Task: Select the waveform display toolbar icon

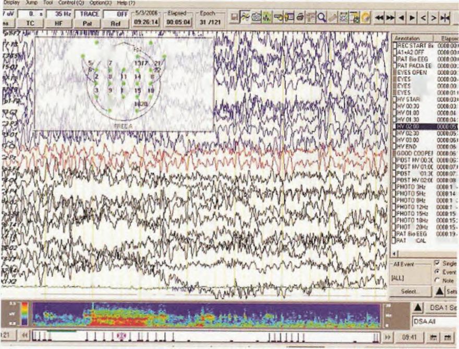Action: pyautogui.click(x=245, y=18)
